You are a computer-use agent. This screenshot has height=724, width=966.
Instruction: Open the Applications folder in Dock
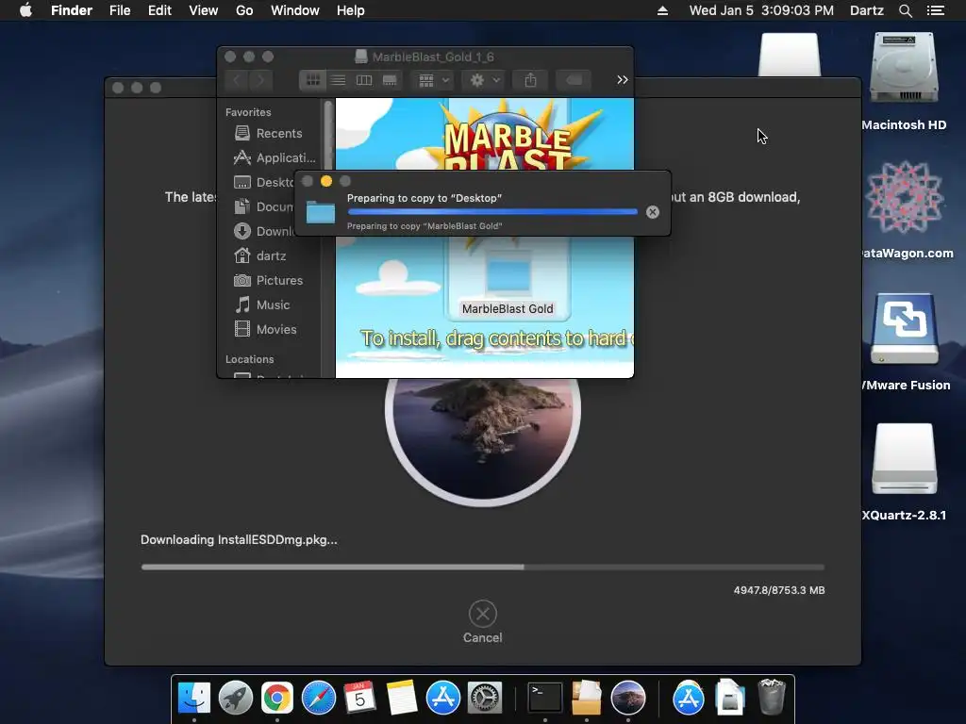688,698
